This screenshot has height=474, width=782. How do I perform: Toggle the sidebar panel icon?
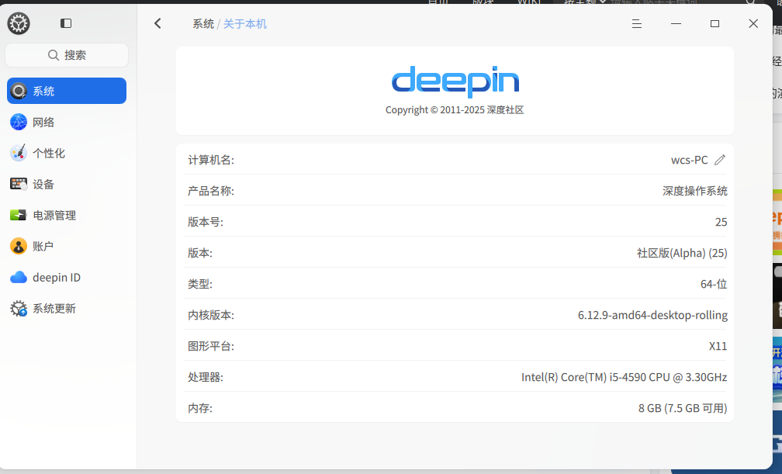click(66, 23)
